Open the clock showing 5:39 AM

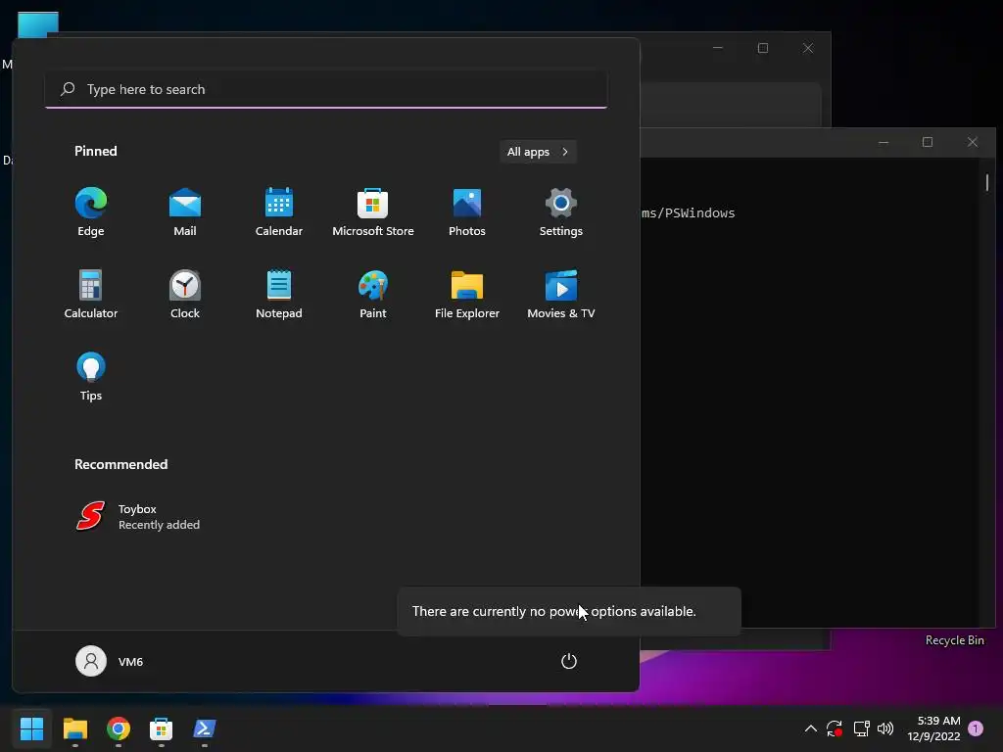pos(933,728)
